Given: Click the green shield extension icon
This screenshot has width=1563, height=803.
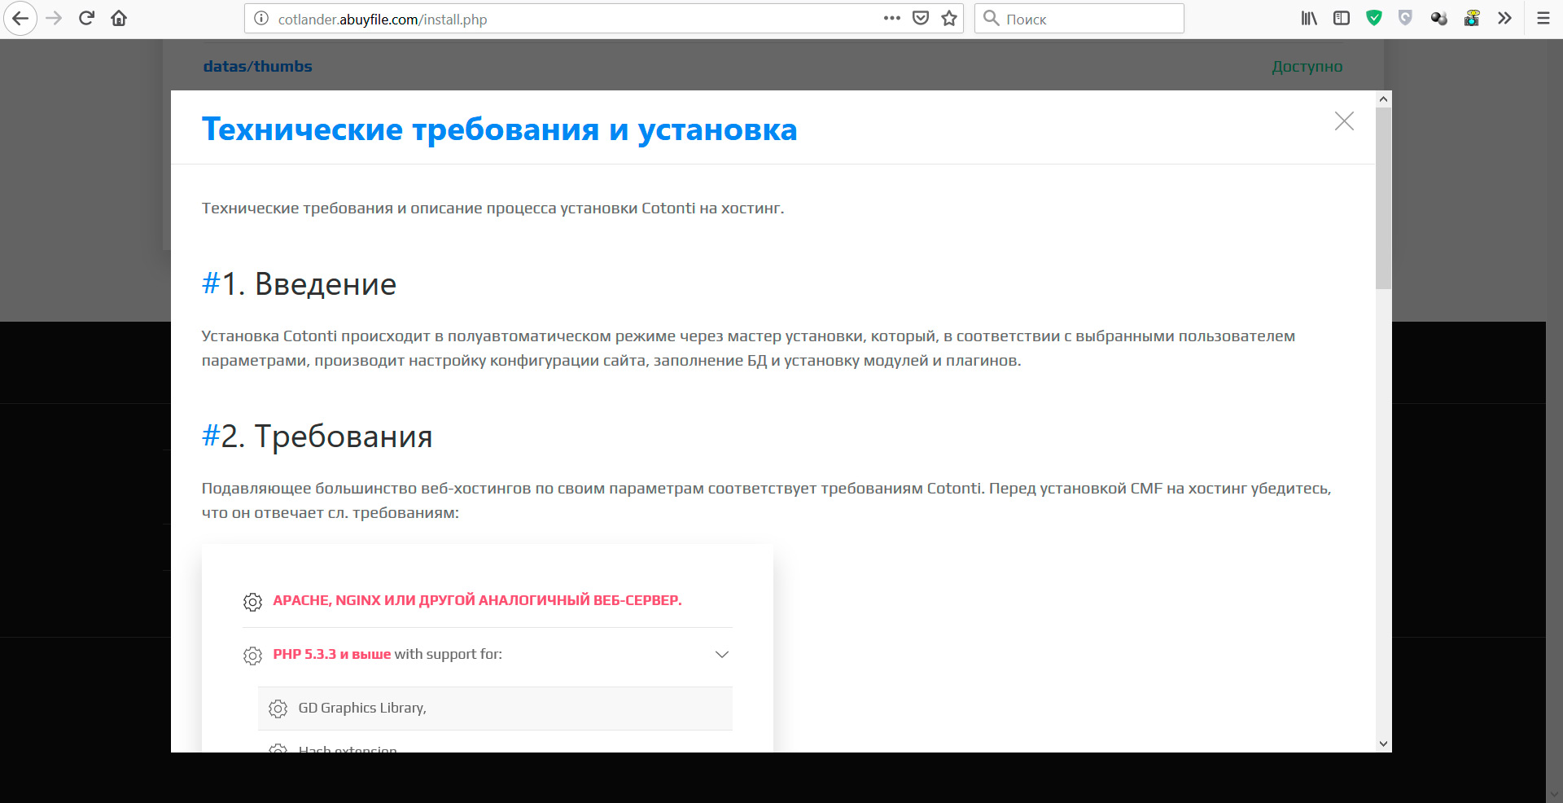Looking at the screenshot, I should pyautogui.click(x=1374, y=18).
